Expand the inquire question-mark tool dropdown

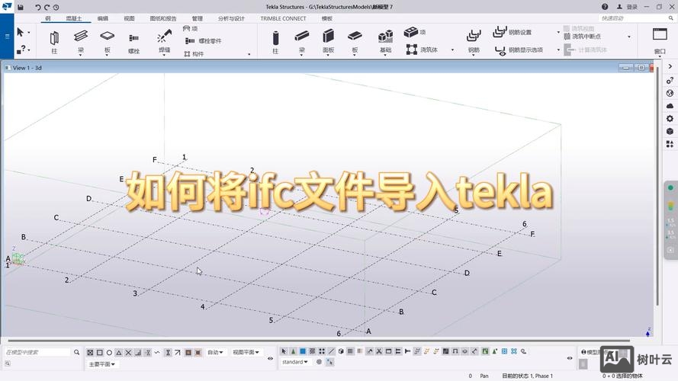29,50
